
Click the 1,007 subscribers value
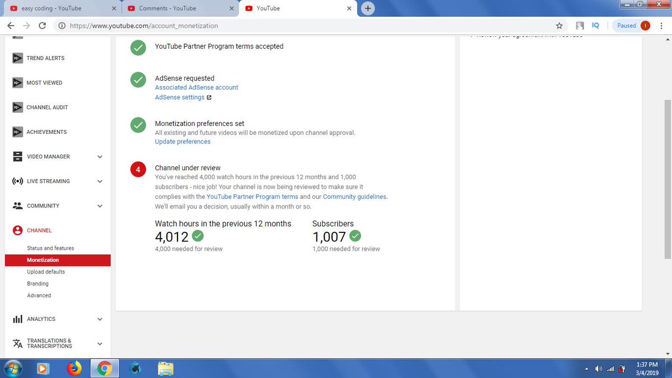tap(329, 237)
